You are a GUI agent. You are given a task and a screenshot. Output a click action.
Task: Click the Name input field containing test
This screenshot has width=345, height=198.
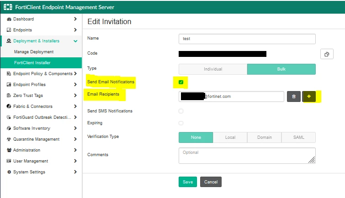247,39
